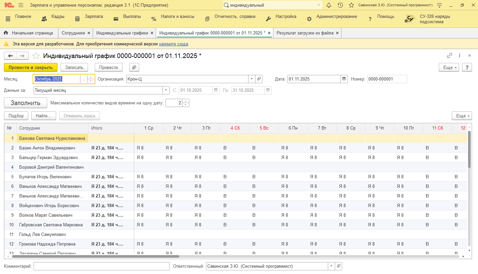Click the Комментарий text field
The height and width of the screenshot is (274, 478).
point(101,266)
